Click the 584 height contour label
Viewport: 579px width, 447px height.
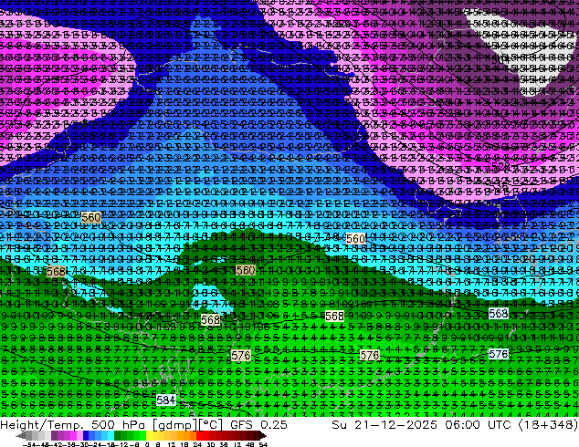[166, 400]
